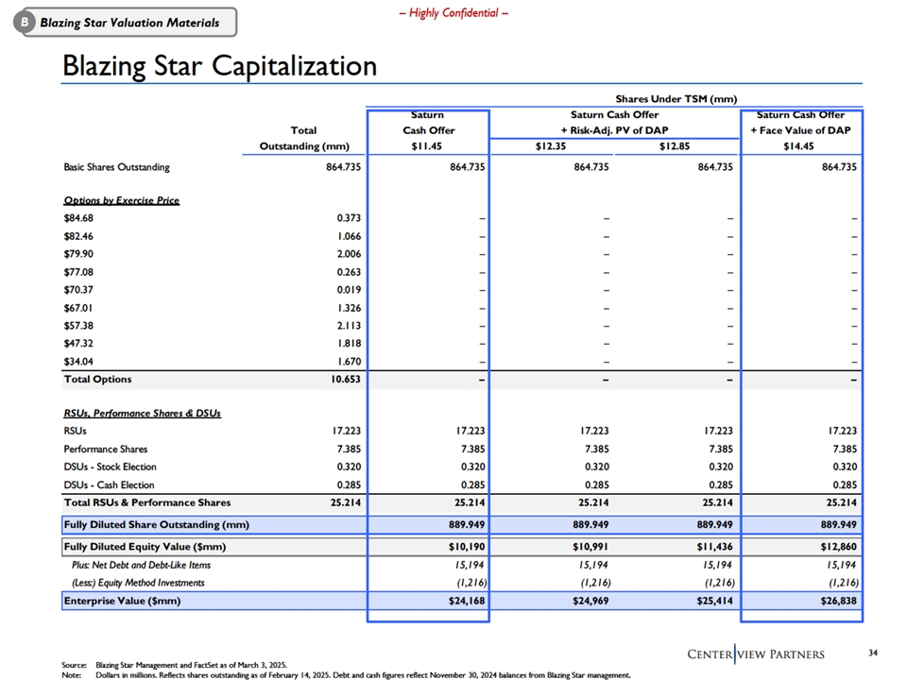Select the $84.68 option exercise price row
907x680 pixels.
78,218
